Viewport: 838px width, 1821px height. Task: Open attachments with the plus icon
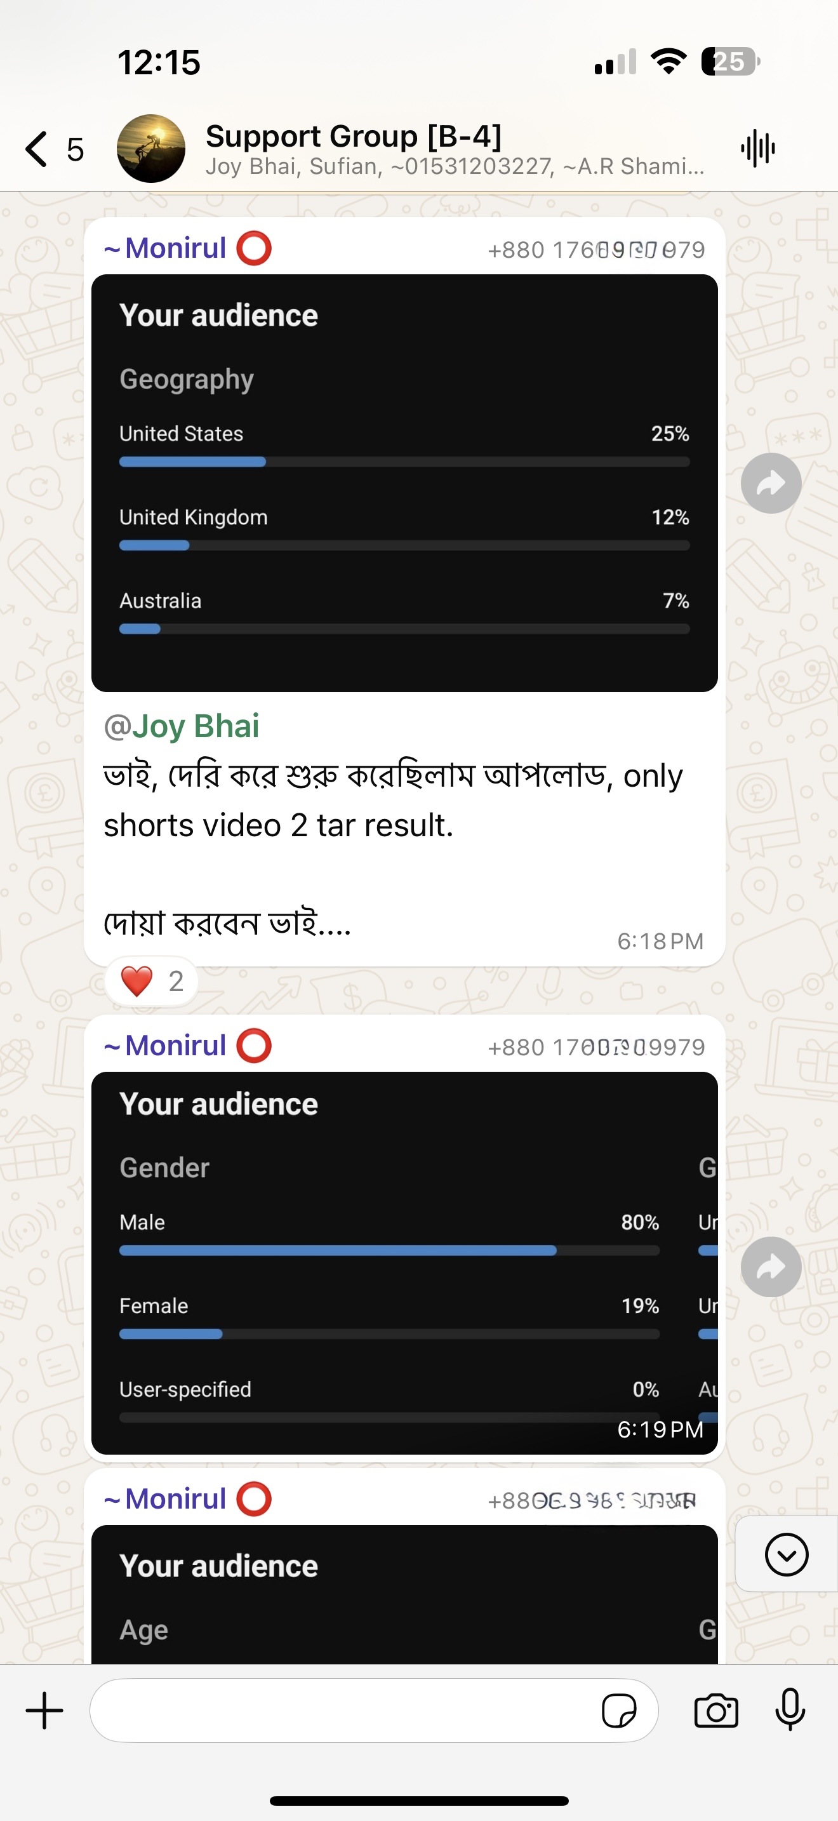click(x=44, y=1711)
